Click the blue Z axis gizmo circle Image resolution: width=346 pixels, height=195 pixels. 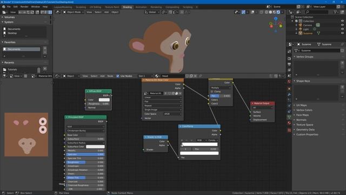276,19
